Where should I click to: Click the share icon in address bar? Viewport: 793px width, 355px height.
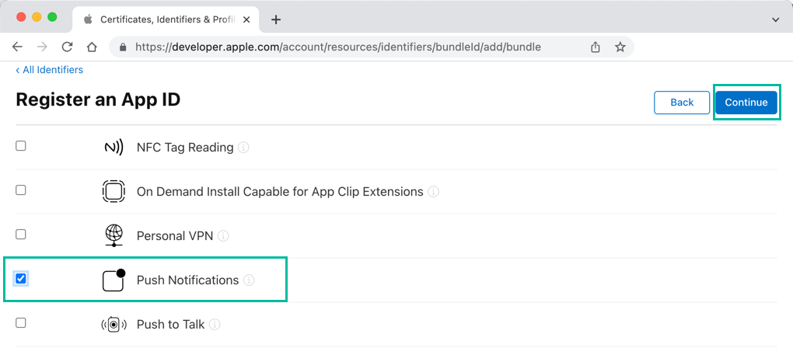[x=596, y=47]
